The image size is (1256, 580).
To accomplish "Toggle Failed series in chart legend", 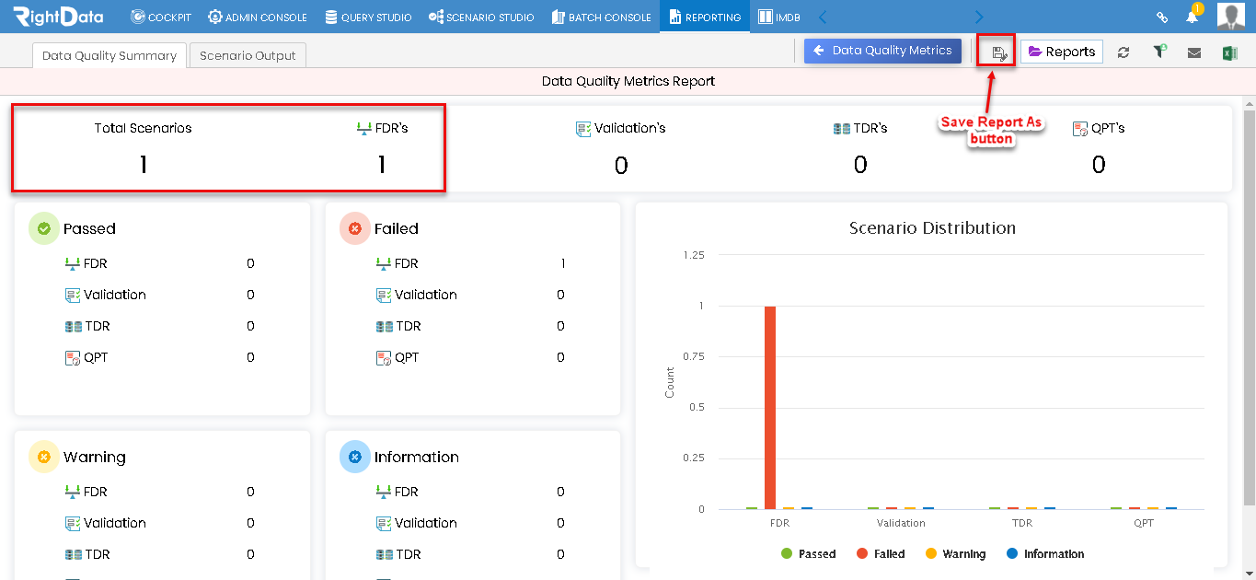I will (881, 554).
